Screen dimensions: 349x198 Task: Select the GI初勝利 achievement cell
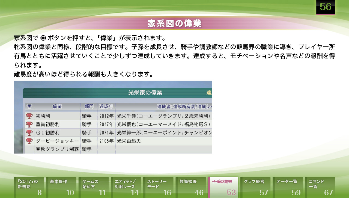coord(57,133)
